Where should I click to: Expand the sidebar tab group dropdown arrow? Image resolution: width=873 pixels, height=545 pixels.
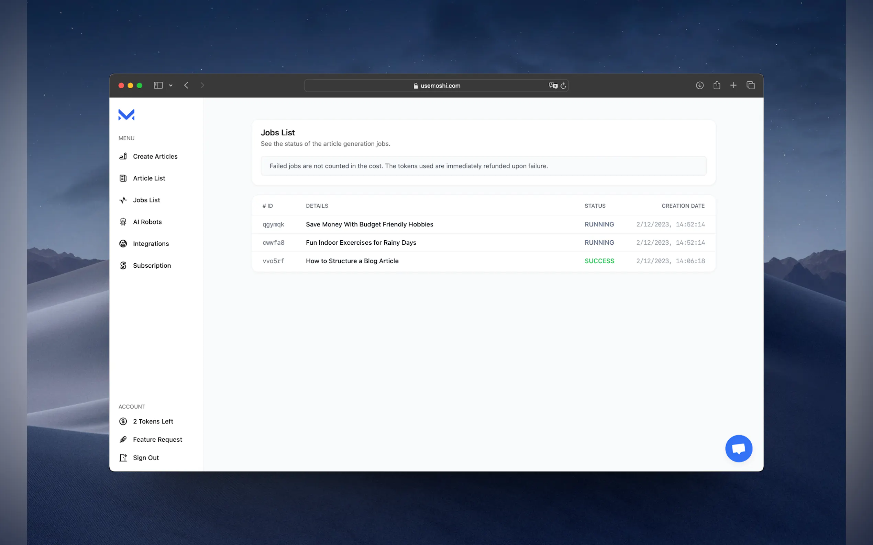[x=171, y=85]
